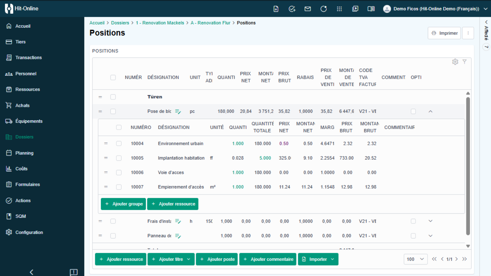Expand the Affecté side panel
Viewport: 491px width, 276px height.
tap(486, 22)
